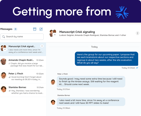Click the 10:31am time on Stanislav row
This screenshot has height=116, width=141.
tap(40, 88)
